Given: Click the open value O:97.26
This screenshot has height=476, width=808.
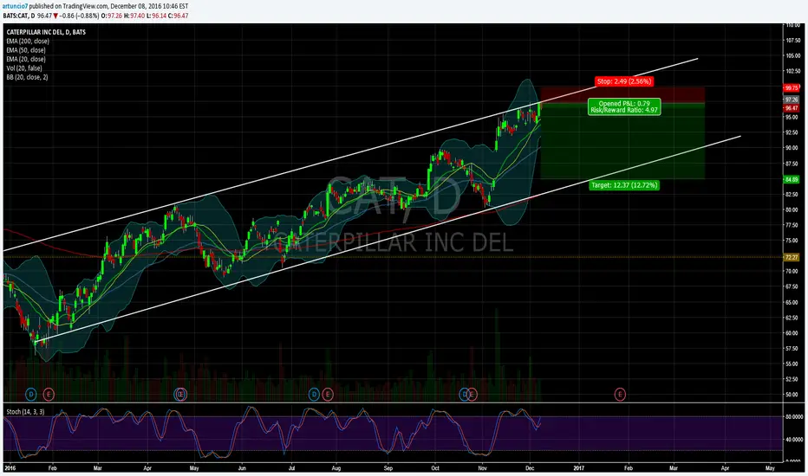Looking at the screenshot, I should pos(111,16).
